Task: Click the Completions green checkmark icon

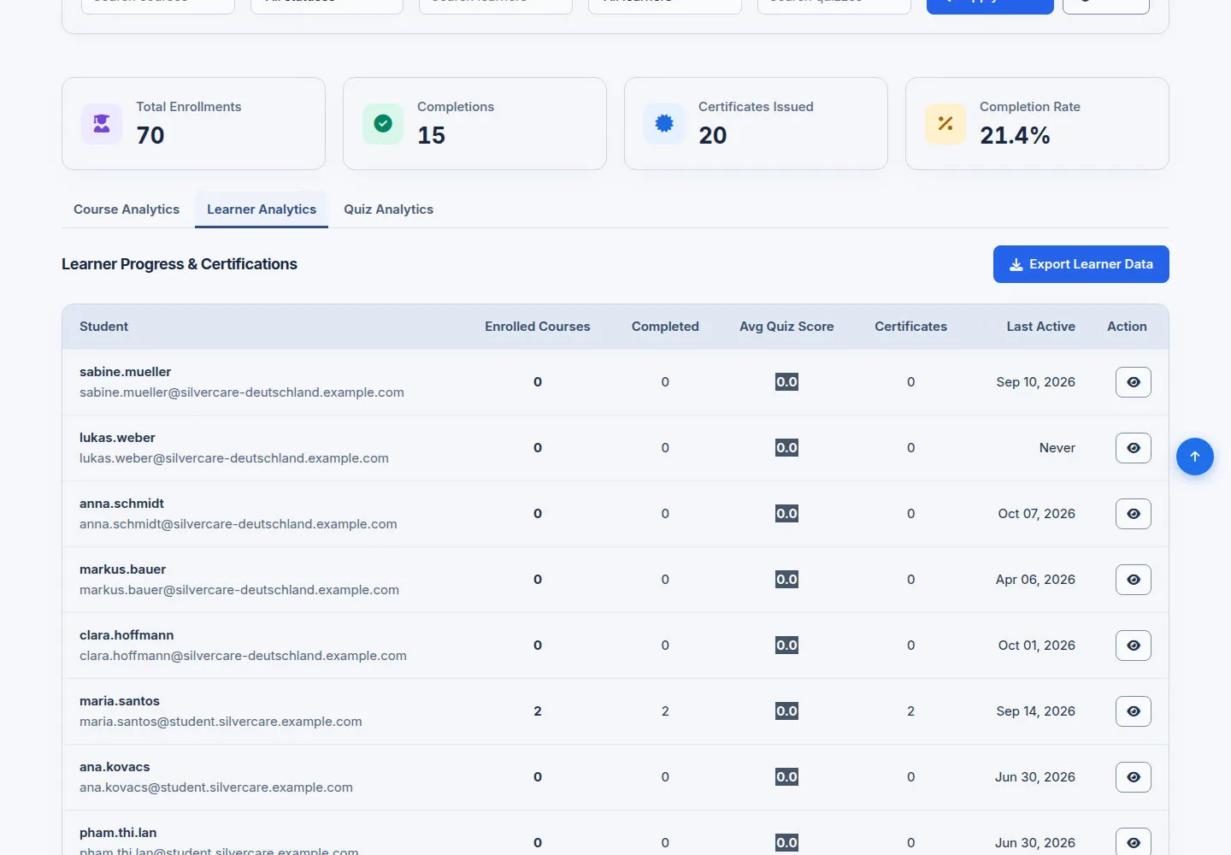Action: (383, 124)
